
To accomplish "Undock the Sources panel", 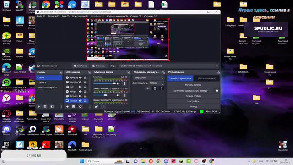I will tap(90, 72).
